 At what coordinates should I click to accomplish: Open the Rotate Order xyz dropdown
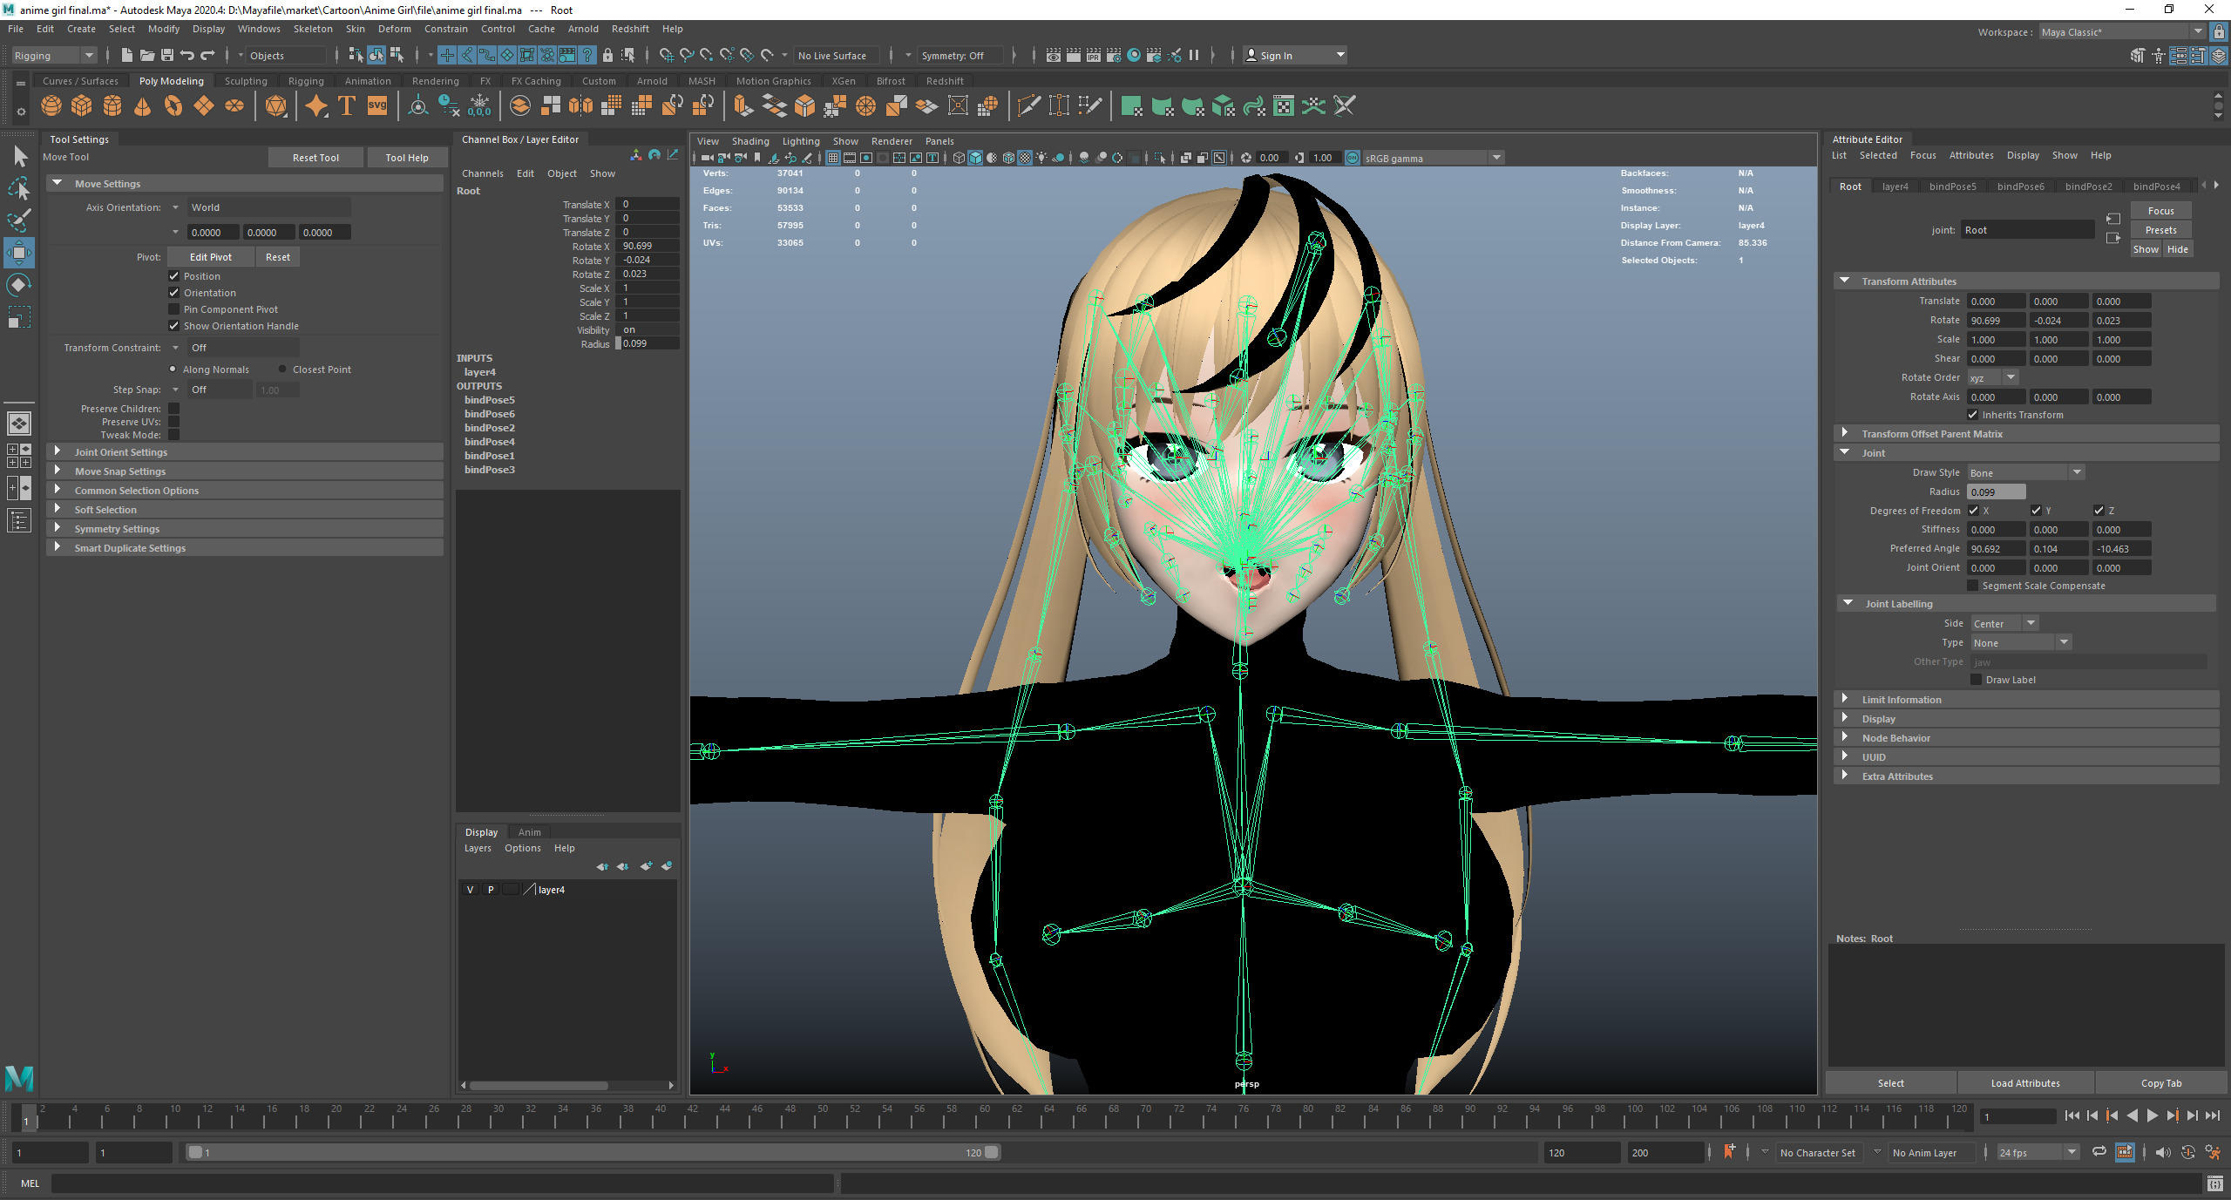(1993, 378)
